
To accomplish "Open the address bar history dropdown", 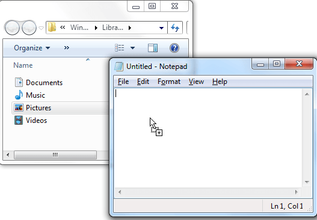I will [161, 28].
